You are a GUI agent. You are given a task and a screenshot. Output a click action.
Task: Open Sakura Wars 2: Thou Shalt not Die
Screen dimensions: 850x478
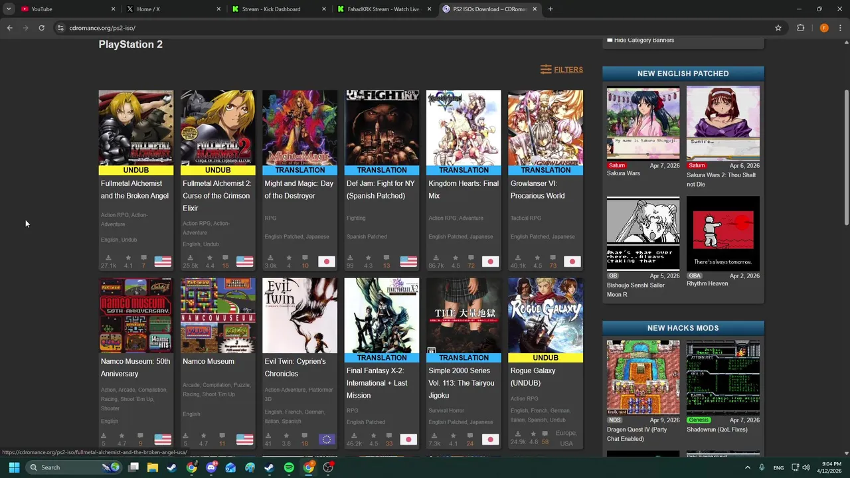point(721,179)
